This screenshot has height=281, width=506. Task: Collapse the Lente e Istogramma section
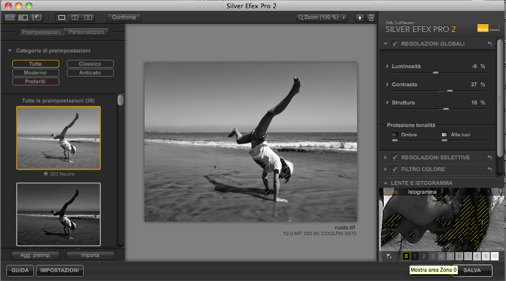point(386,183)
